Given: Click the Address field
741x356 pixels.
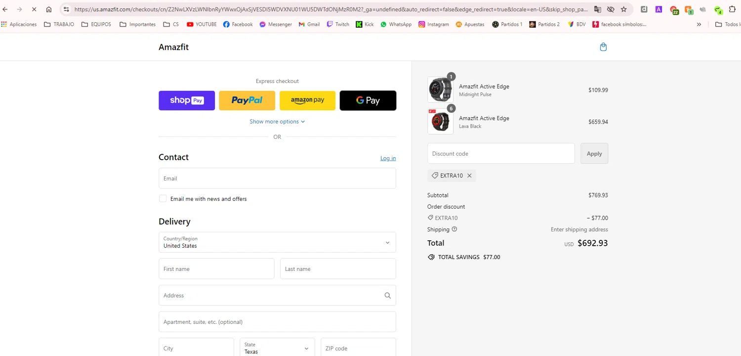Looking at the screenshot, I should tap(277, 295).
